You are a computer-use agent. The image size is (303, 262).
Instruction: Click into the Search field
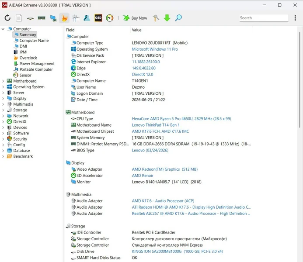[x=264, y=18]
